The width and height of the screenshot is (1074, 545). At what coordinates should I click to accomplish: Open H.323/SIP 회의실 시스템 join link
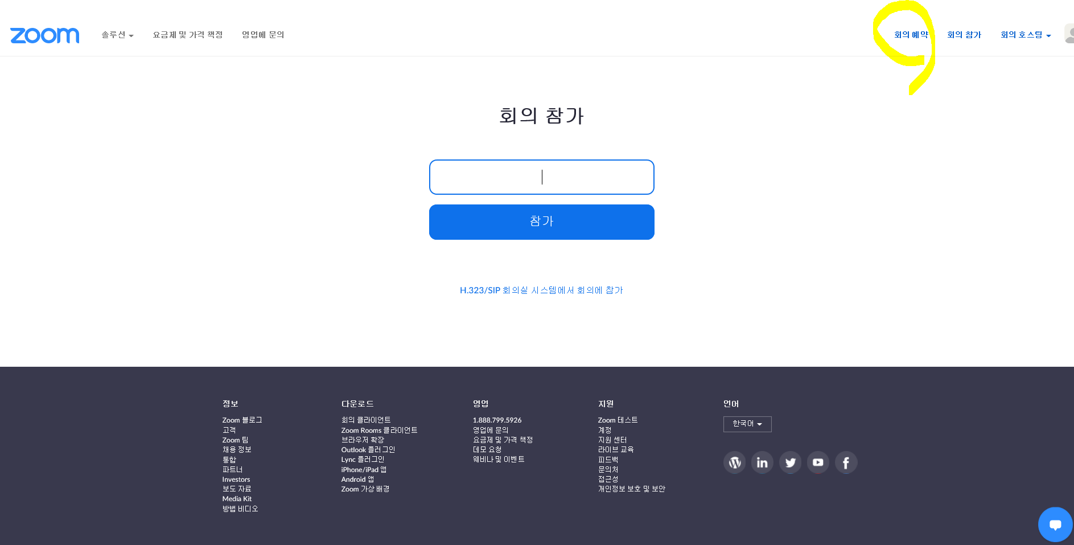(541, 290)
